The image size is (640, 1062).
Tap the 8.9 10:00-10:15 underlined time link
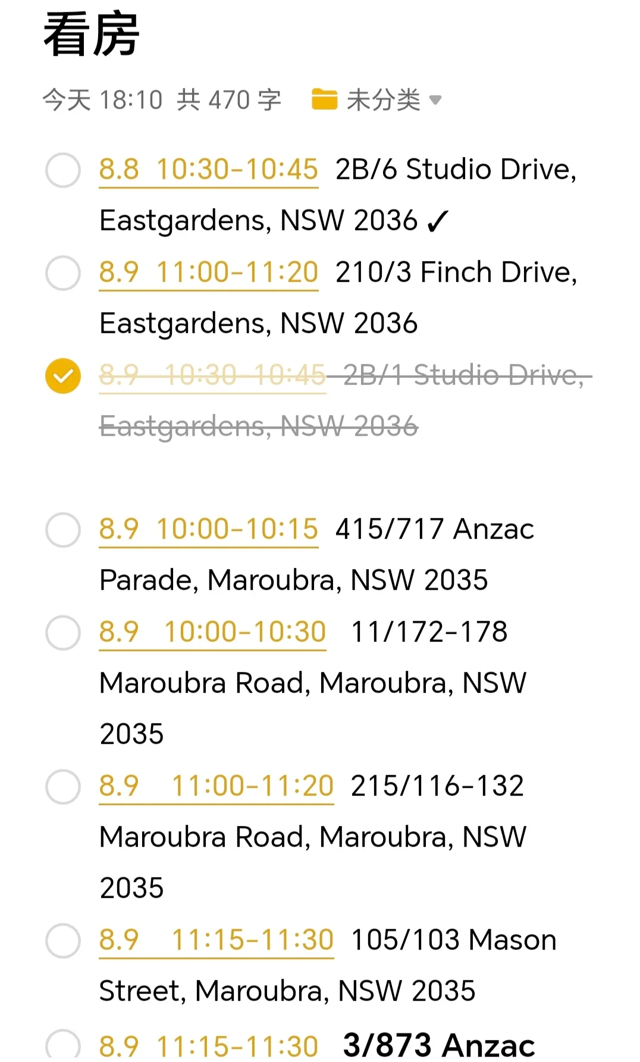(209, 530)
